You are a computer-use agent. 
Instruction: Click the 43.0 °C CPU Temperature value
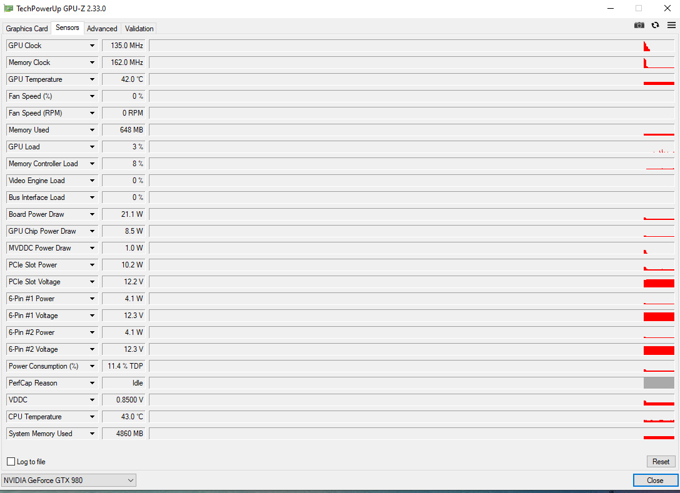pyautogui.click(x=124, y=417)
